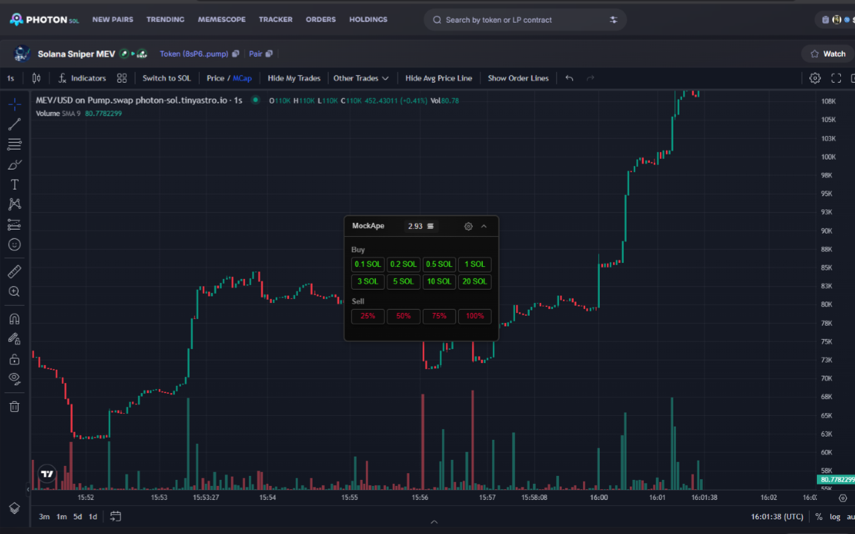Toggle Hide My Trades on the chart
855x534 pixels.
tap(294, 78)
